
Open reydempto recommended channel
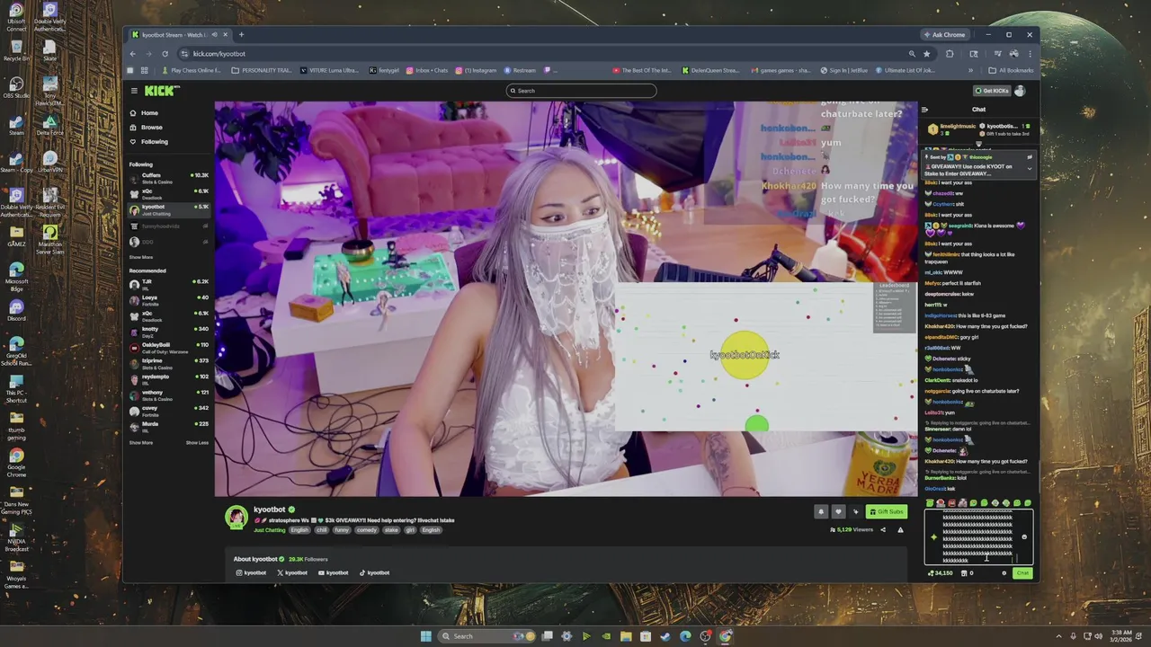(x=168, y=378)
